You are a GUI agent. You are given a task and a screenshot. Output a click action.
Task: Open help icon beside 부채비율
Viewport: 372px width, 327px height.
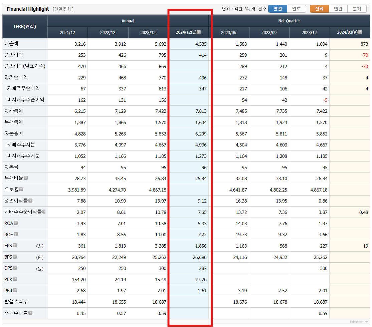click(26, 178)
